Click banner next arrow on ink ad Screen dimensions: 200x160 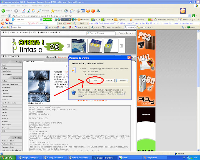[x=121, y=46]
